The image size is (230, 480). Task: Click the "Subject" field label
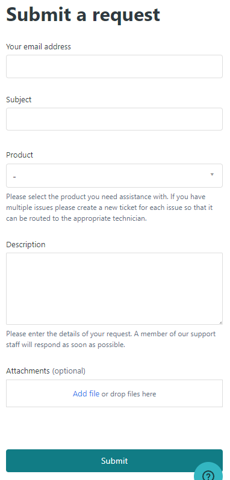point(19,99)
